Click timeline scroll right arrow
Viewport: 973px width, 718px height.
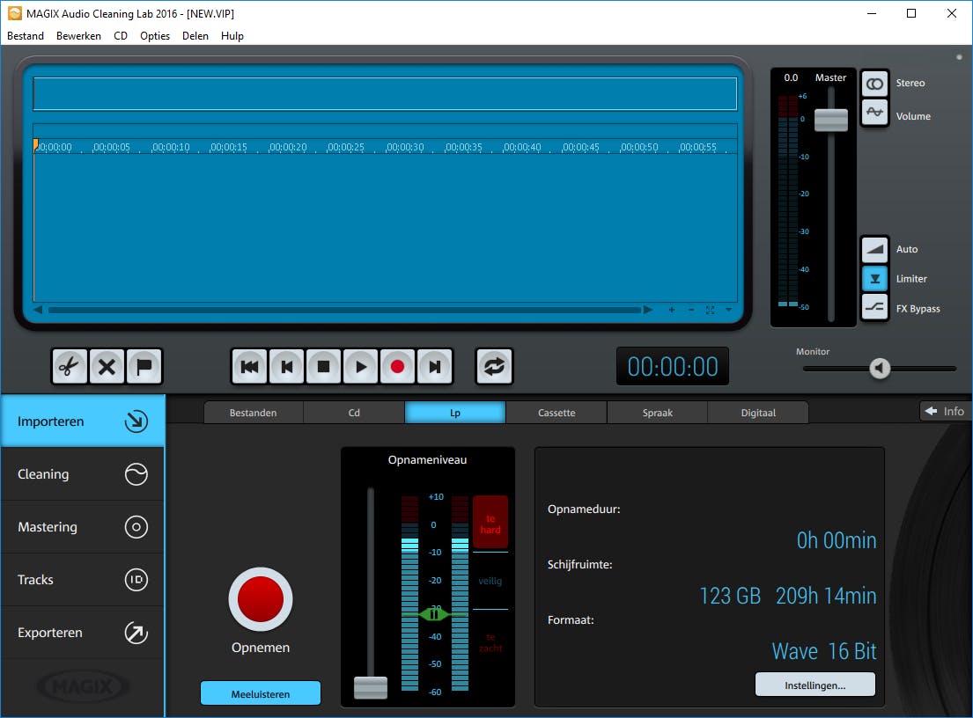pyautogui.click(x=648, y=310)
